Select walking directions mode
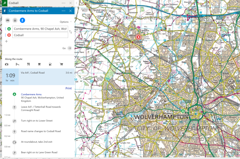The width and height of the screenshot is (240, 159). pos(22,20)
